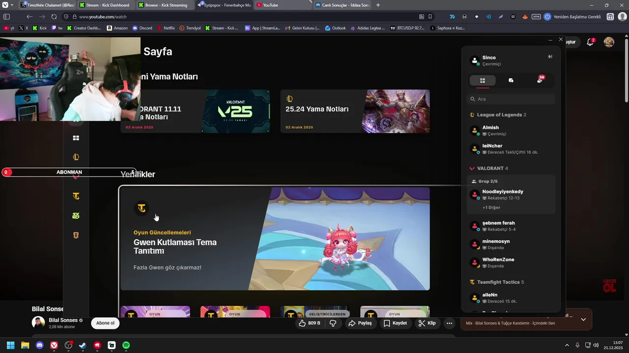Image resolution: width=629 pixels, height=353 pixels.
Task: Click Yeniden Başlatma Gerekli update button
Action: [572, 17]
